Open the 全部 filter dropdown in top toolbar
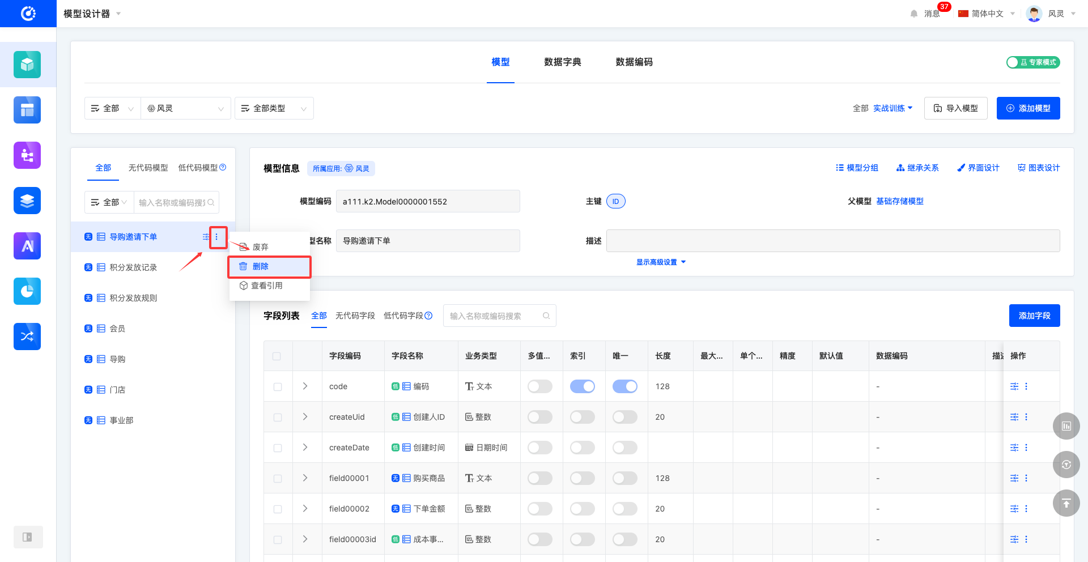The width and height of the screenshot is (1088, 562). pos(113,108)
